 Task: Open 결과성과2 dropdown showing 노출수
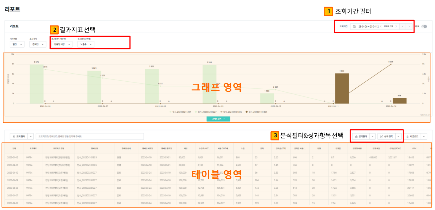(86, 44)
